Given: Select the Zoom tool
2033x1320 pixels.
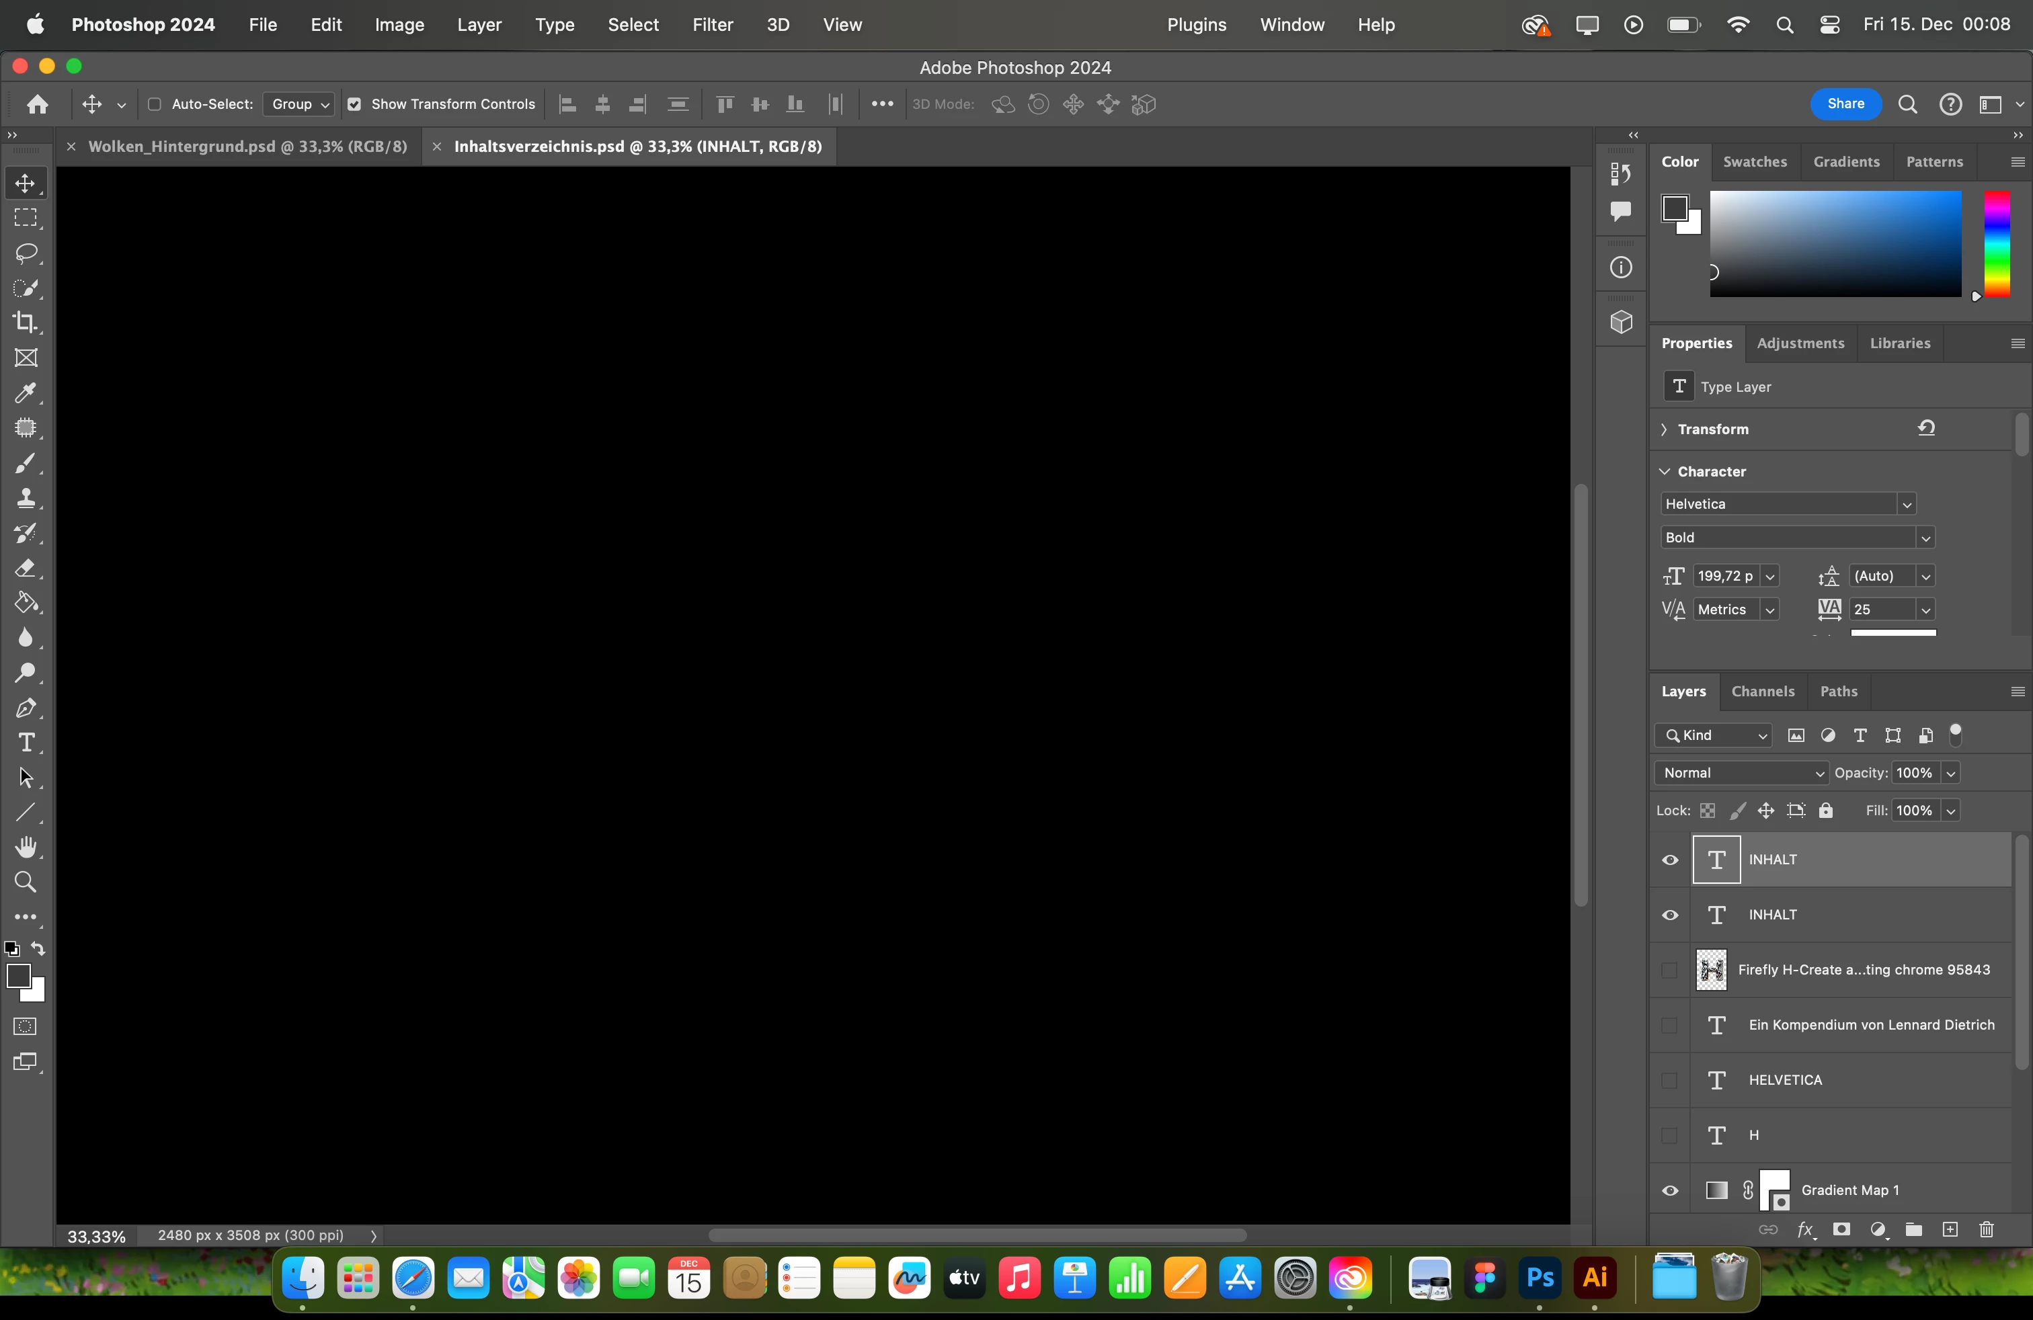Looking at the screenshot, I should pyautogui.click(x=26, y=882).
